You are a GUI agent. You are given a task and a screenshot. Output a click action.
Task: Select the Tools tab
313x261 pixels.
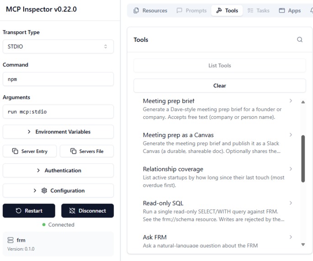pyautogui.click(x=227, y=10)
